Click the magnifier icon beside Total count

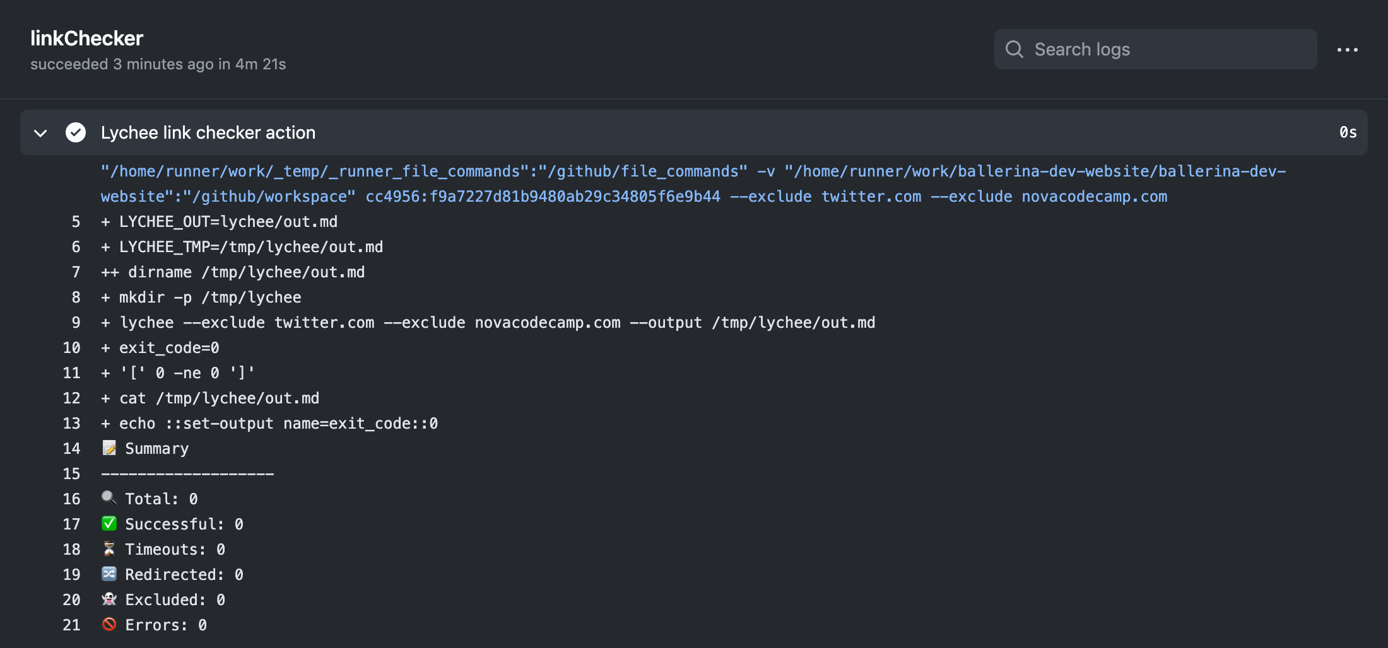(x=109, y=498)
